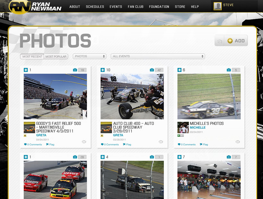The image size is (263, 199).
Task: Open the number 39 car behind fence photo
Action: [x=132, y=180]
